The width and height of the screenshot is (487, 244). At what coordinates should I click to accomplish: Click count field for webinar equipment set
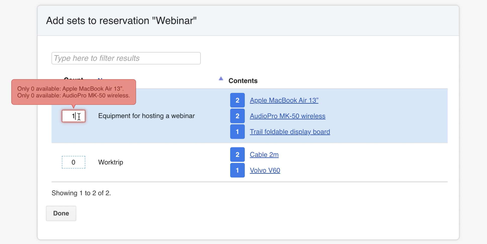(73, 116)
